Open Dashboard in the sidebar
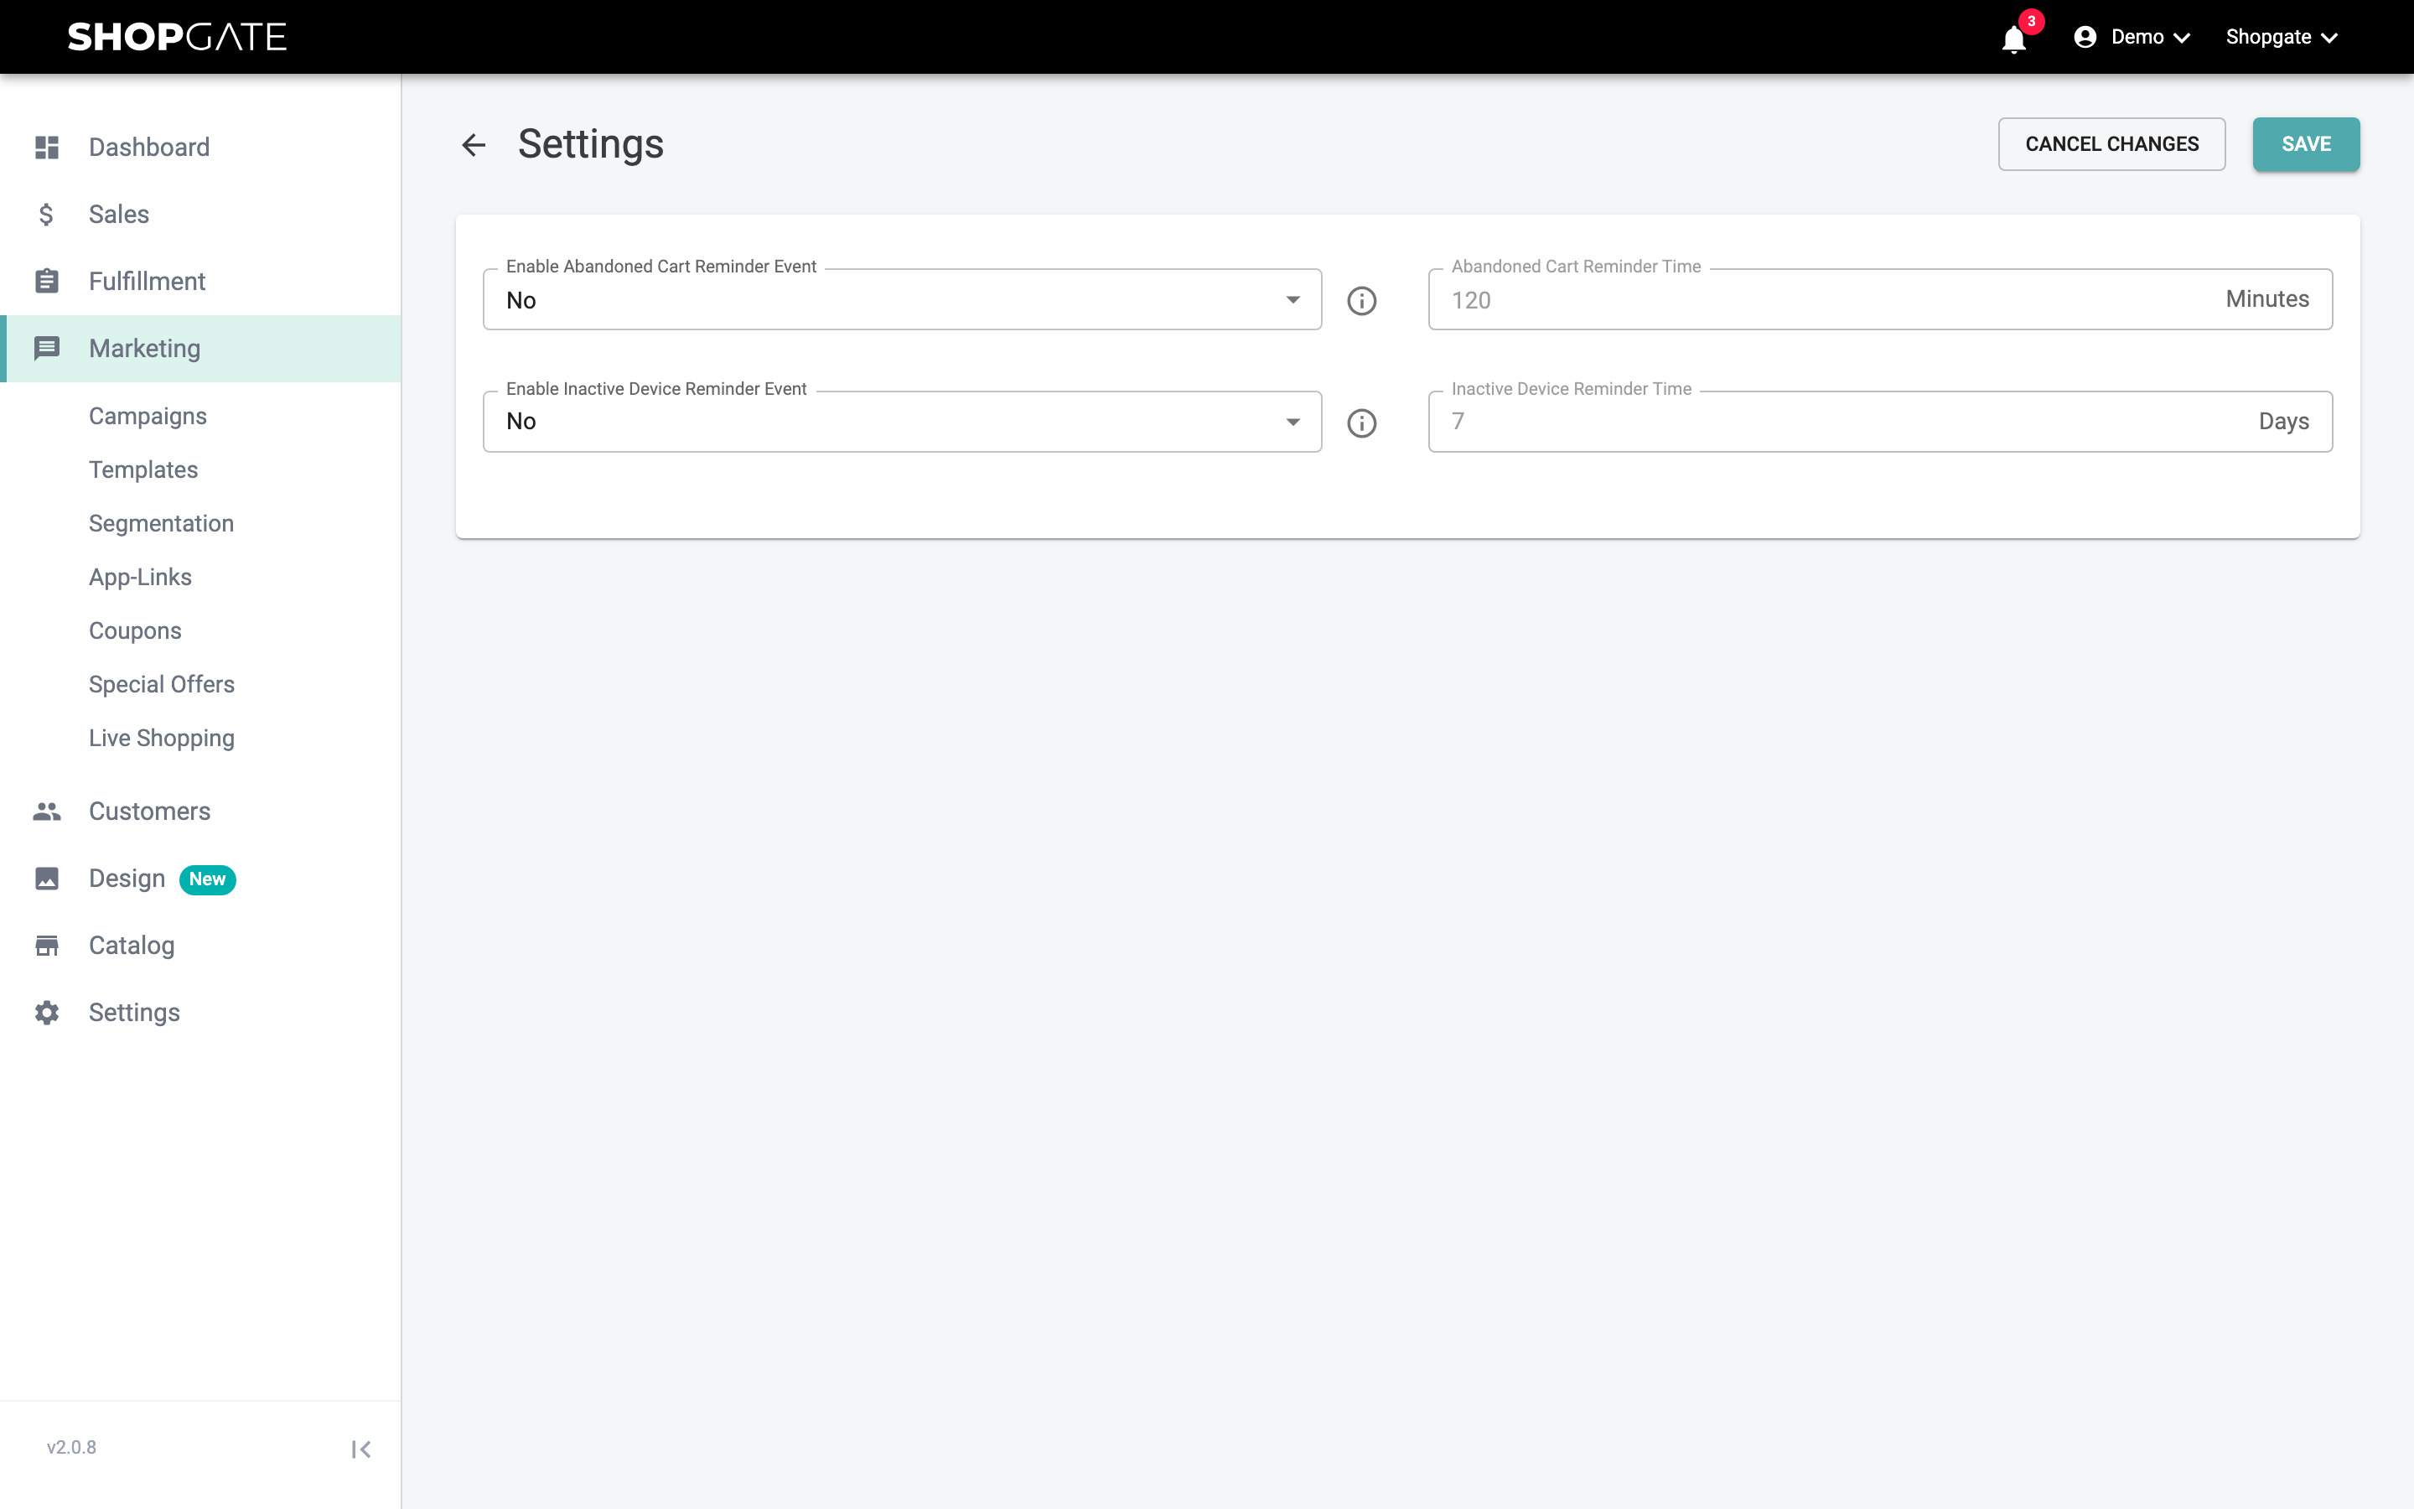The width and height of the screenshot is (2414, 1509). point(200,148)
